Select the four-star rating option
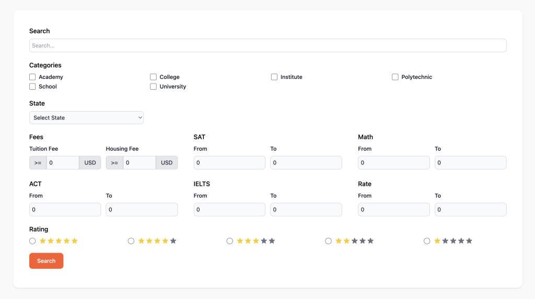The image size is (535, 299). point(131,241)
